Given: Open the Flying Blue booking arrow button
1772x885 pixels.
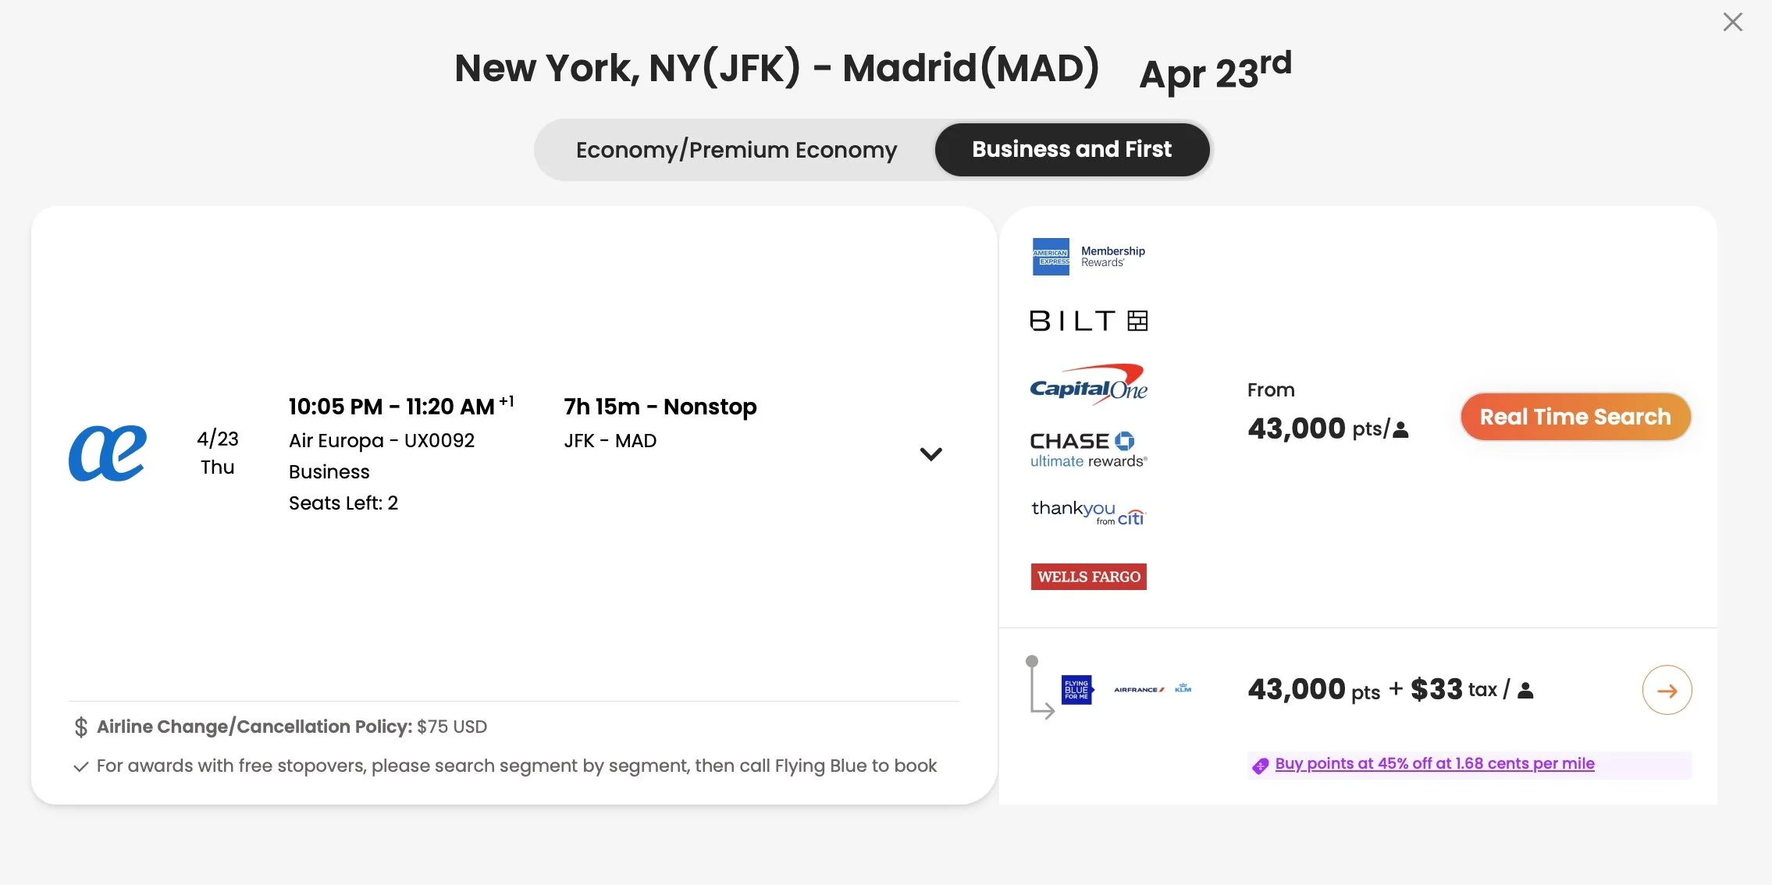Looking at the screenshot, I should coord(1667,690).
